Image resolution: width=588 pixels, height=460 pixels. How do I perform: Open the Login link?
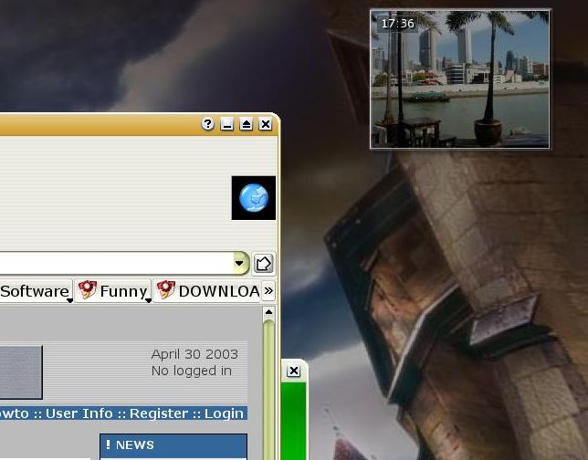(x=224, y=413)
